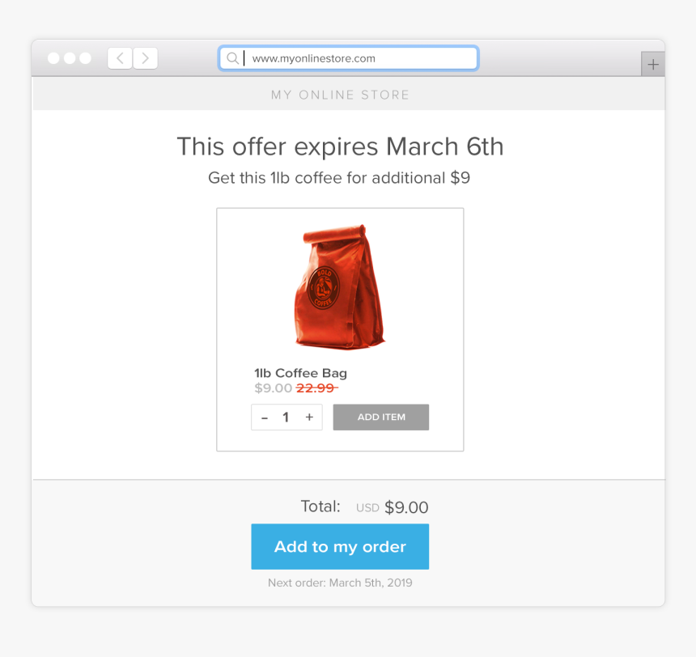Click the MY ONLINE STORE header text
This screenshot has width=696, height=657.
point(340,95)
